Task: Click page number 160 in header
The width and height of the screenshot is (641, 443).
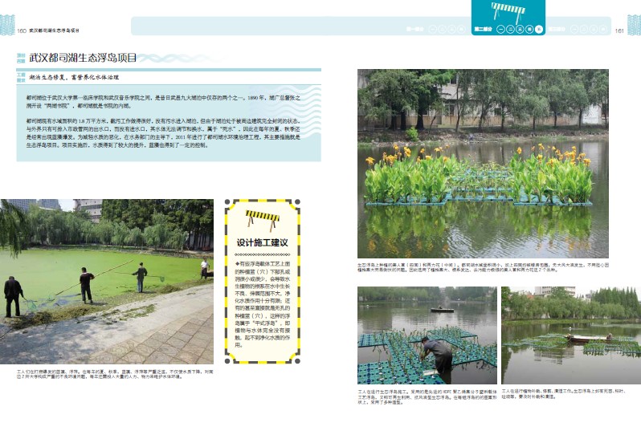Action: tap(22, 30)
